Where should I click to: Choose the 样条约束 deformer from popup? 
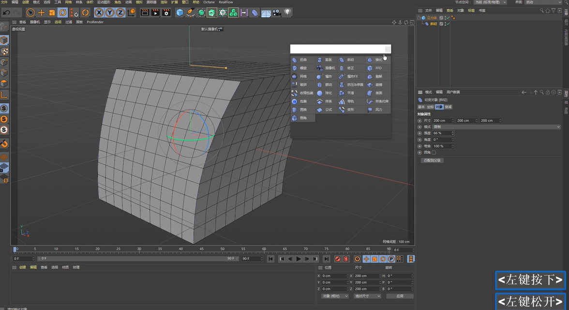click(x=378, y=101)
